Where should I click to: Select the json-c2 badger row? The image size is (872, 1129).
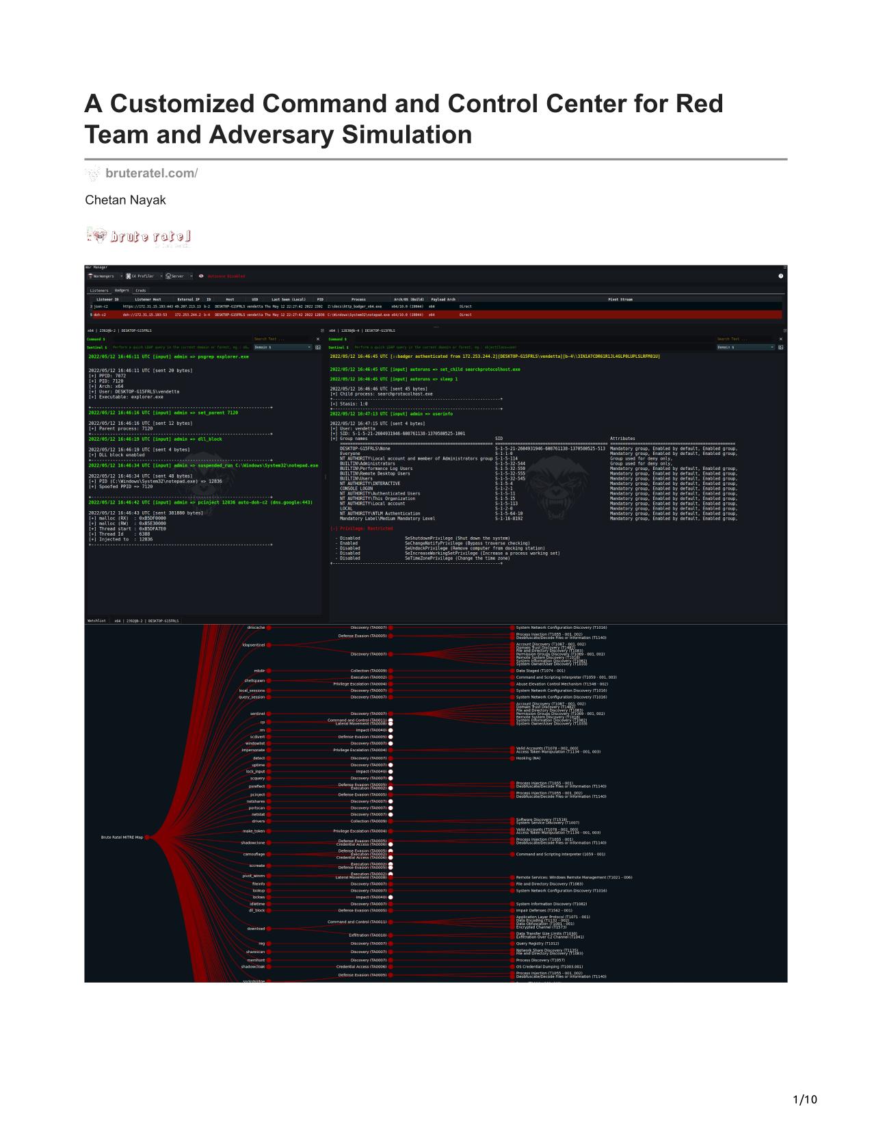coord(435,307)
